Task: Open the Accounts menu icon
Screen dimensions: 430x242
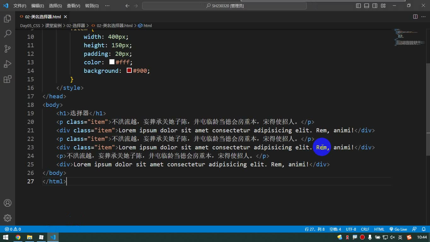Action: click(x=8, y=203)
